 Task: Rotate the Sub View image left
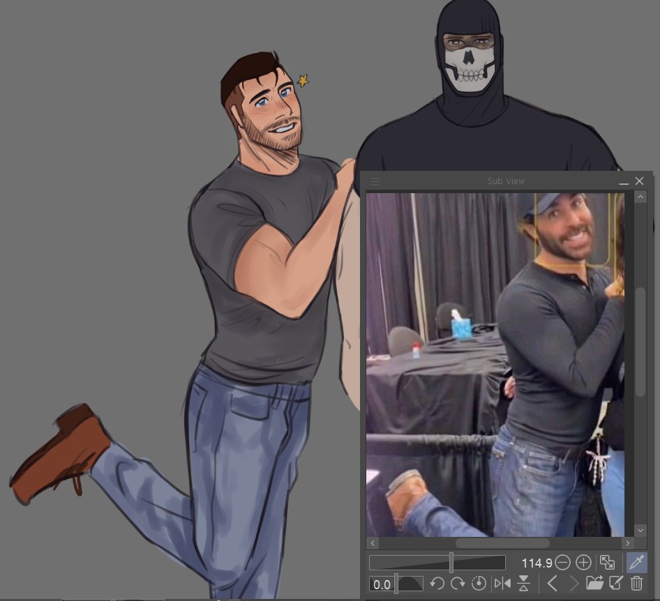coord(437,584)
